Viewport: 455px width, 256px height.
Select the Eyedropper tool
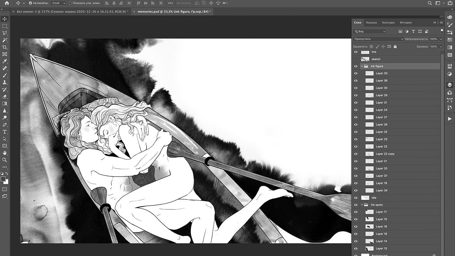[x=5, y=62]
